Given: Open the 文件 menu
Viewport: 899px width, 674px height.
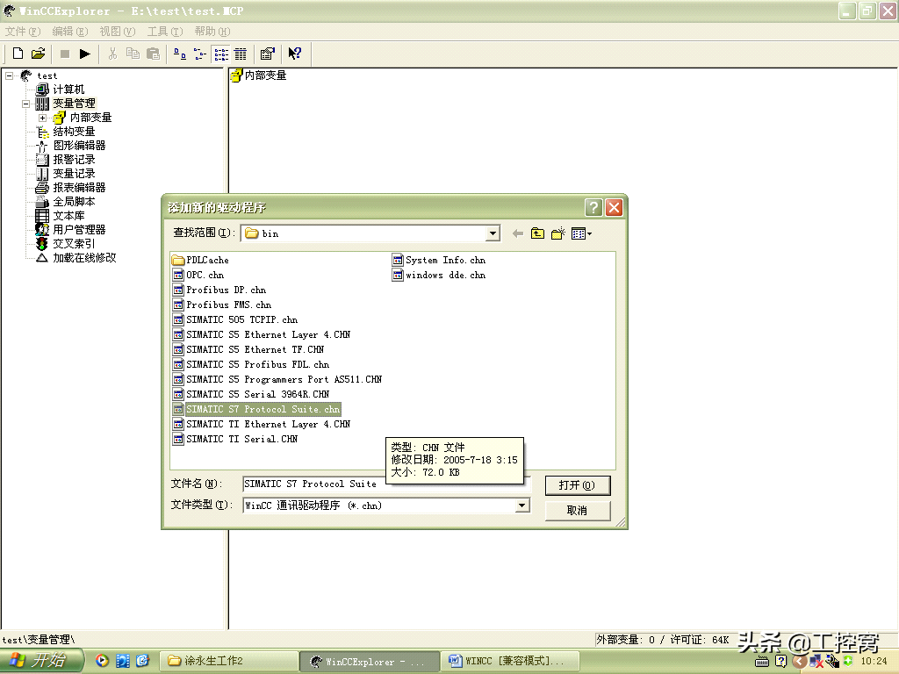Looking at the screenshot, I should 22,31.
